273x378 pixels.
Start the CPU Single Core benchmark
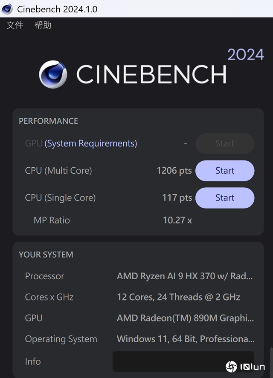pos(225,198)
